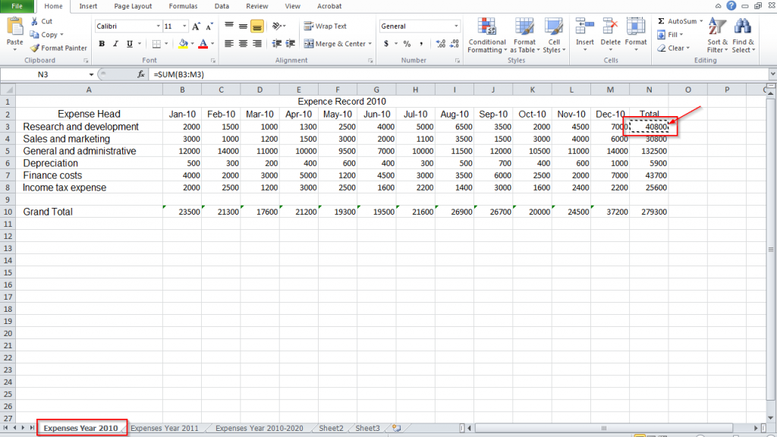The width and height of the screenshot is (777, 437).
Task: Open the Calibri font name dropdown
Action: coord(156,26)
